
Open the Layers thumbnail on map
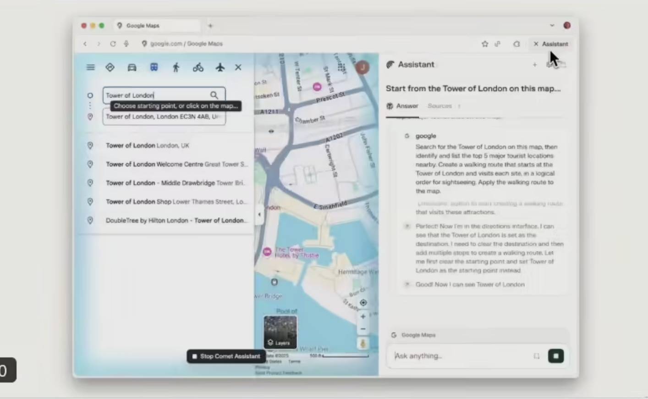(280, 332)
